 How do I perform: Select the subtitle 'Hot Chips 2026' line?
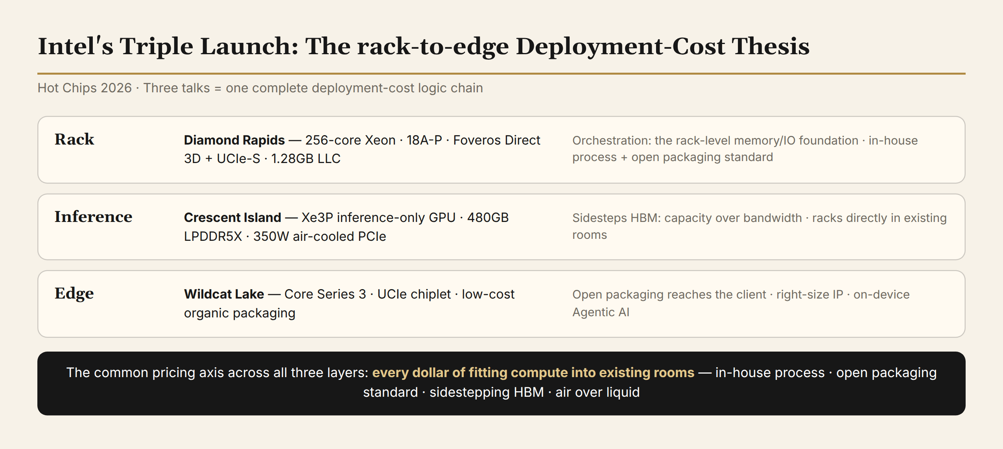click(260, 88)
